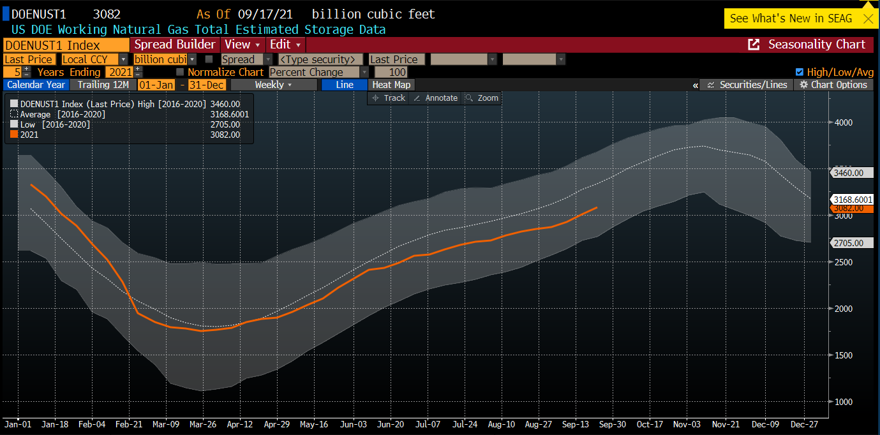The image size is (880, 435).
Task: Enable the Normalize Chart checkbox
Action: tap(180, 72)
